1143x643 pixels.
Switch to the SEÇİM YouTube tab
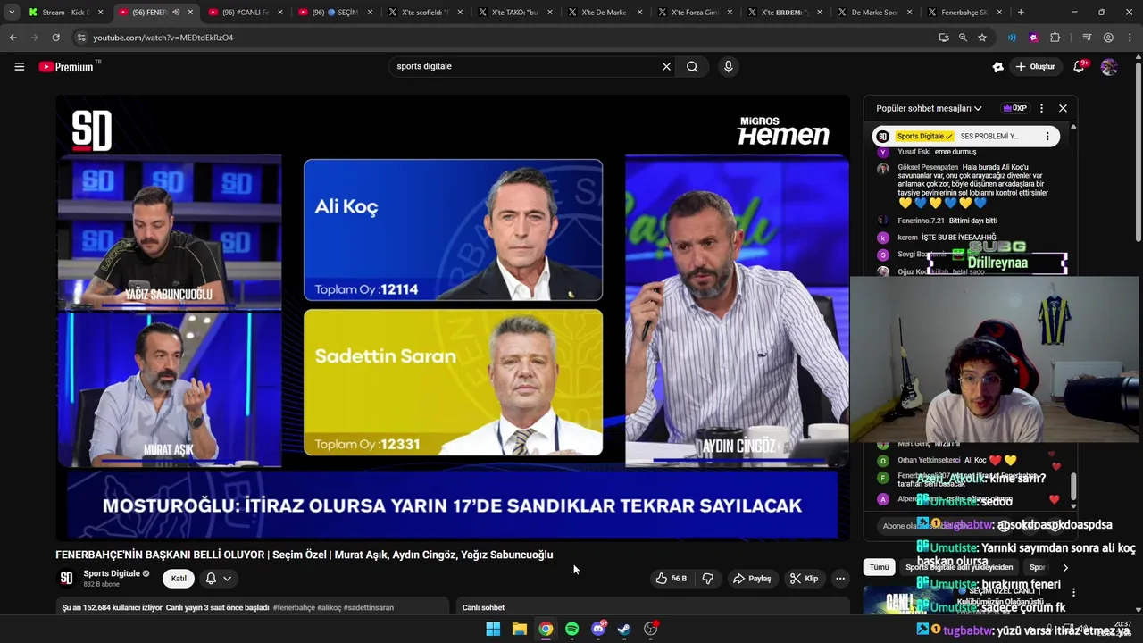(x=334, y=13)
